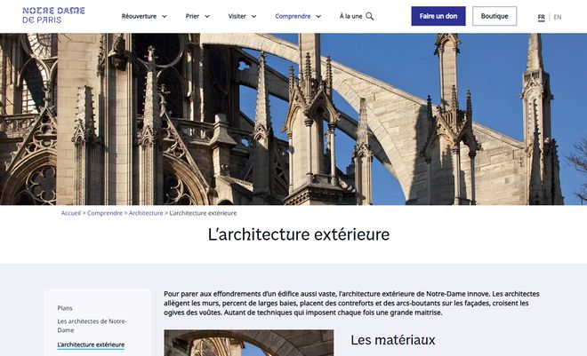The image size is (587, 356).
Task: Select the Comprendre menu item
Action: pos(293,16)
